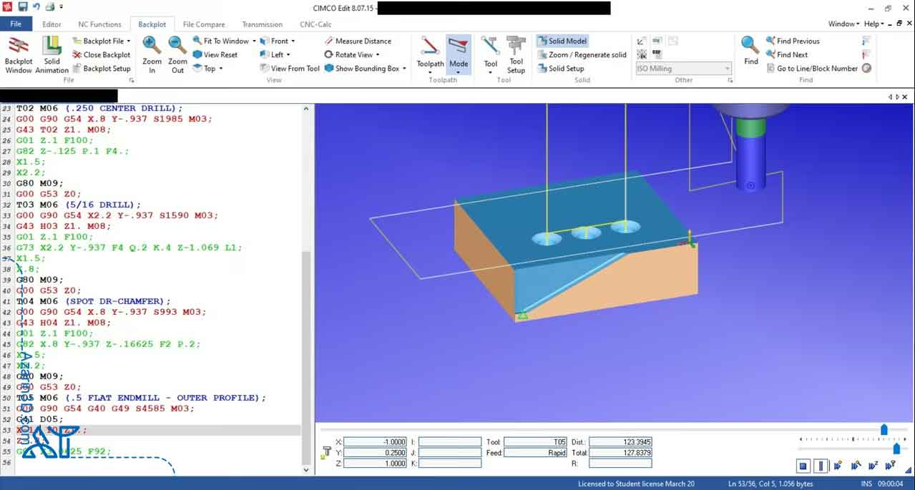Screen dimensions: 915x490
Task: Stop the backplot simulation
Action: pos(803,466)
